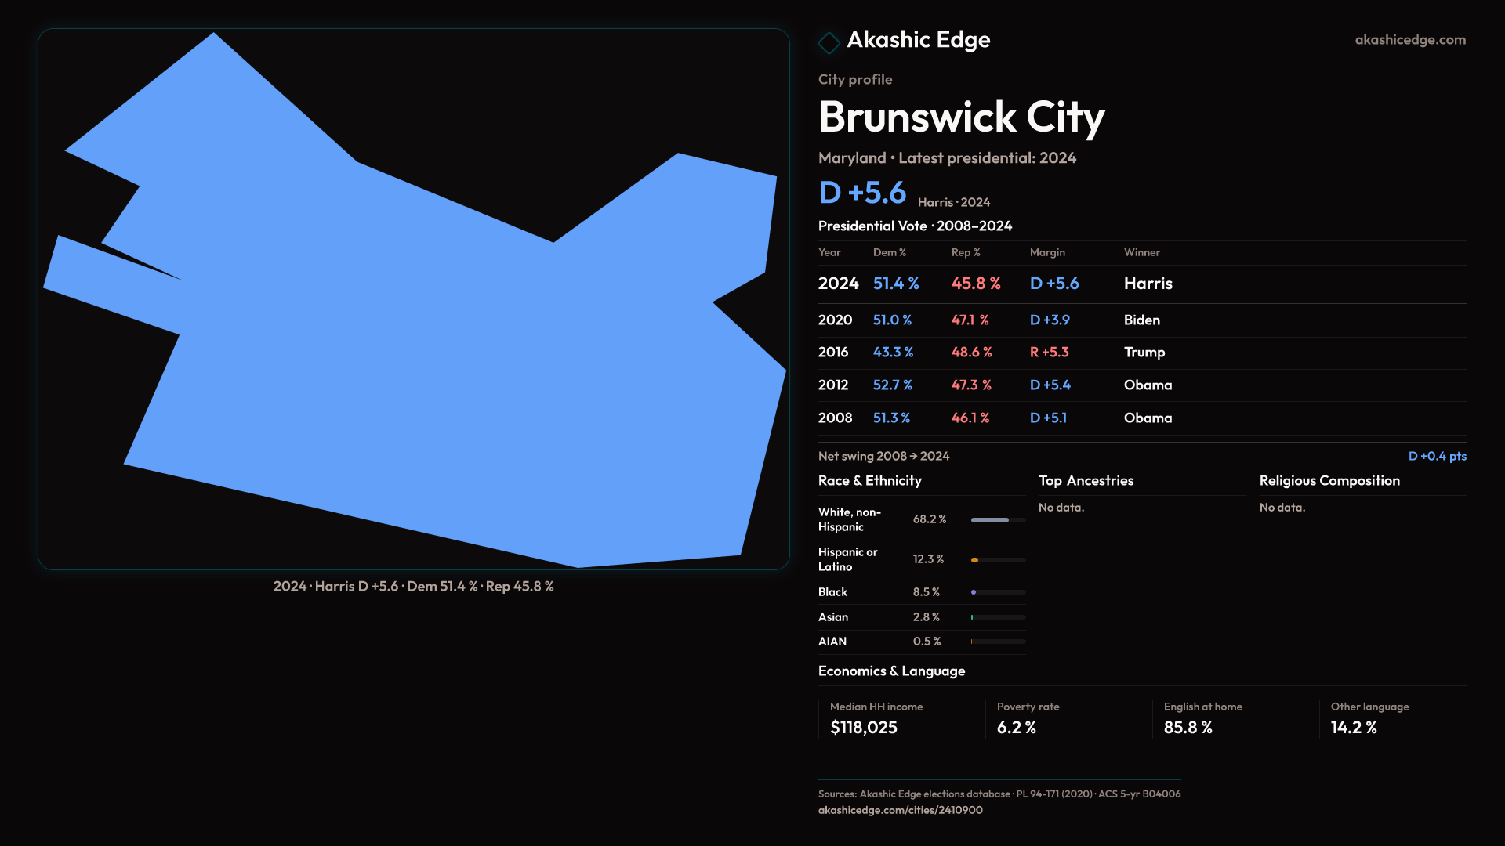Click the Akashic Edge diamond logo icon
Viewport: 1505px width, 846px height.
point(829,42)
